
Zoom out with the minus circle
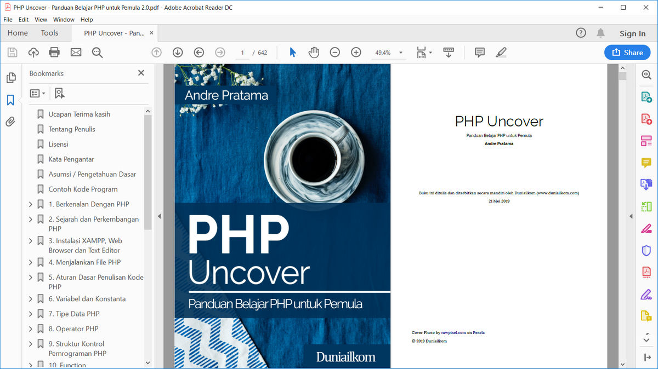334,53
